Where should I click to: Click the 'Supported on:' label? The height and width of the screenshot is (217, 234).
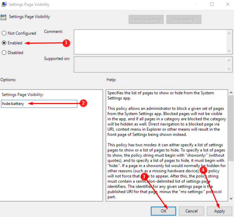pyautogui.click(x=57, y=59)
